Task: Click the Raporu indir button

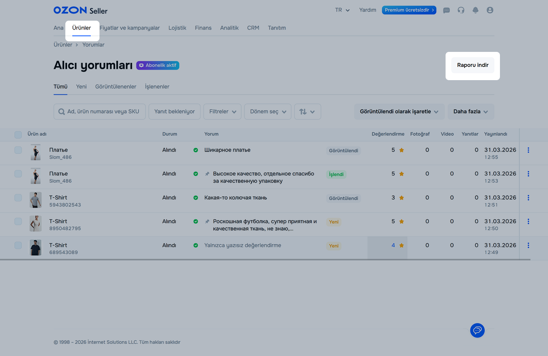Action: 473,65
